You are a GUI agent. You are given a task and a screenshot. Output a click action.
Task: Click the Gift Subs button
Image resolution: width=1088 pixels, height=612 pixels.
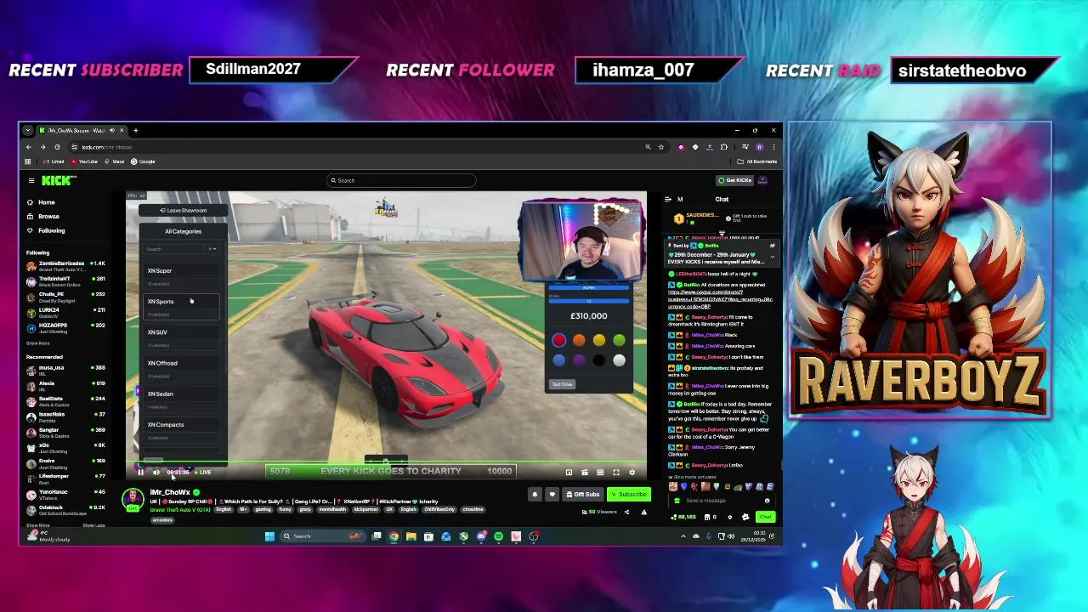coord(583,495)
